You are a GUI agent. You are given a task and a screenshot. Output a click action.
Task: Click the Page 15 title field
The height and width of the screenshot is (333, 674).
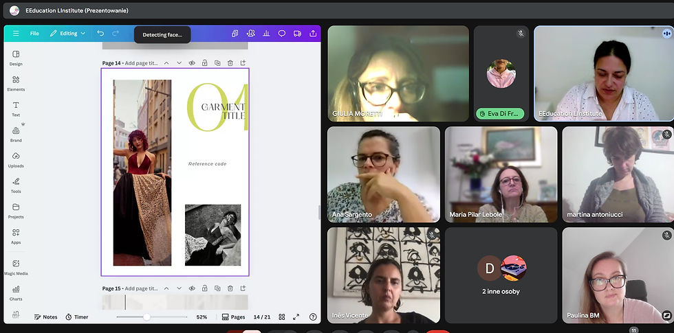tap(142, 288)
